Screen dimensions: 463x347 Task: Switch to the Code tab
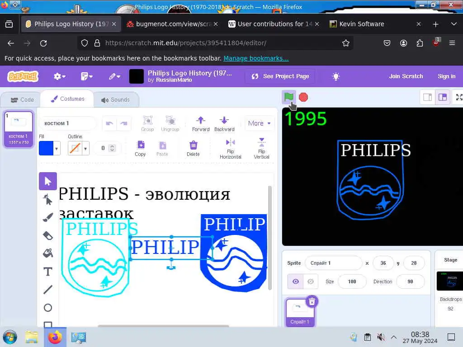pyautogui.click(x=22, y=100)
